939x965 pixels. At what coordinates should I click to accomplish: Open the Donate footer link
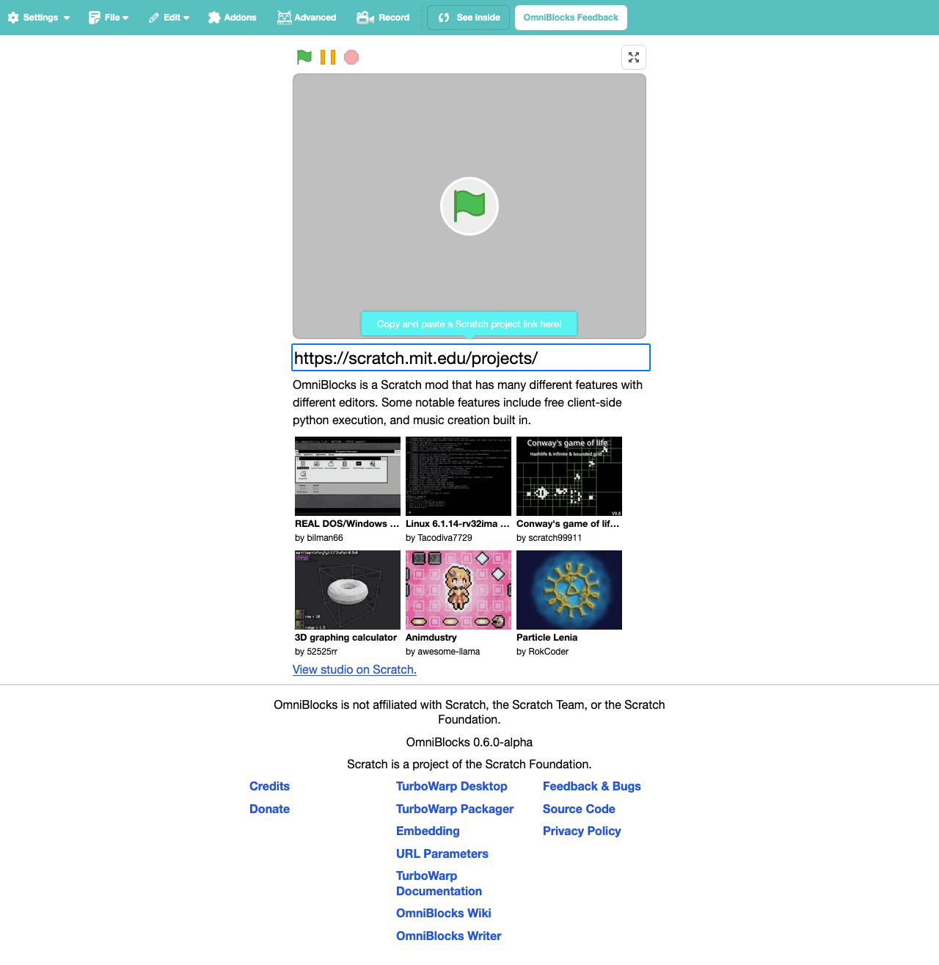tap(269, 809)
